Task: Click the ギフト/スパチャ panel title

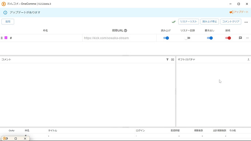Action: pos(186,60)
